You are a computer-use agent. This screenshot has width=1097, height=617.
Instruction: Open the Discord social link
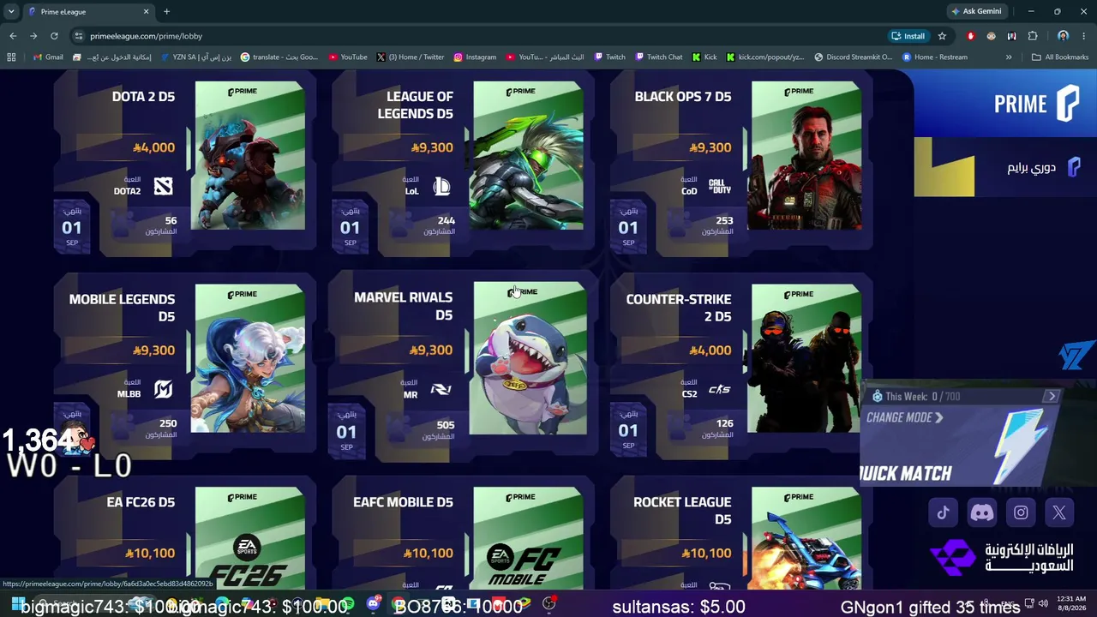coord(982,512)
